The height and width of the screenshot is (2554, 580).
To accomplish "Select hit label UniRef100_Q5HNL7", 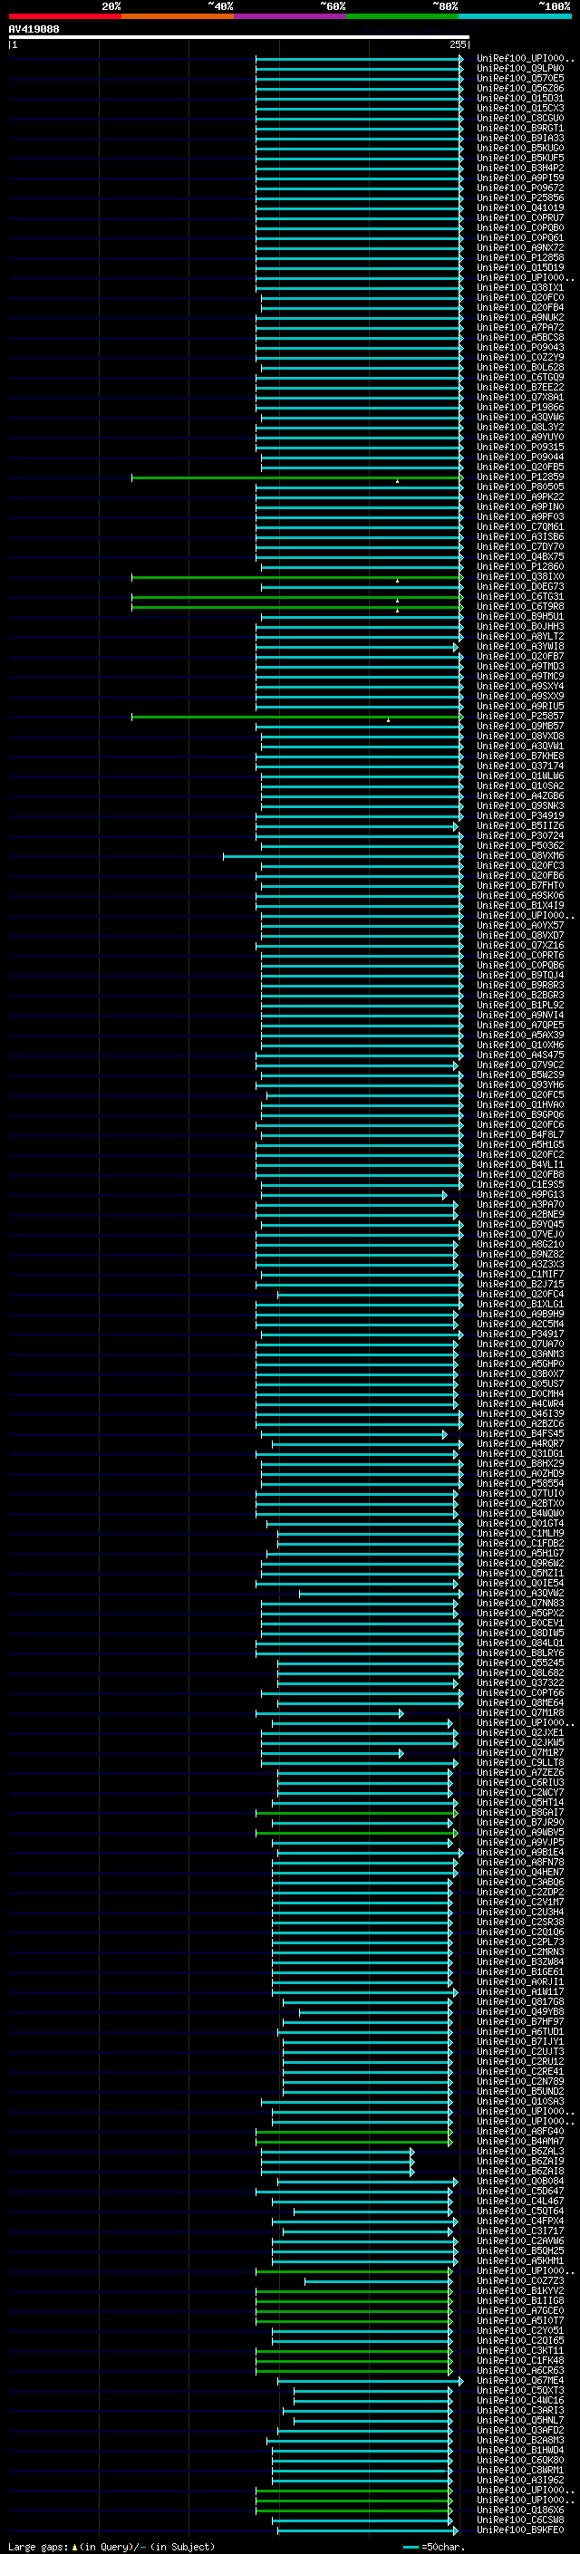I will tap(520, 2419).
